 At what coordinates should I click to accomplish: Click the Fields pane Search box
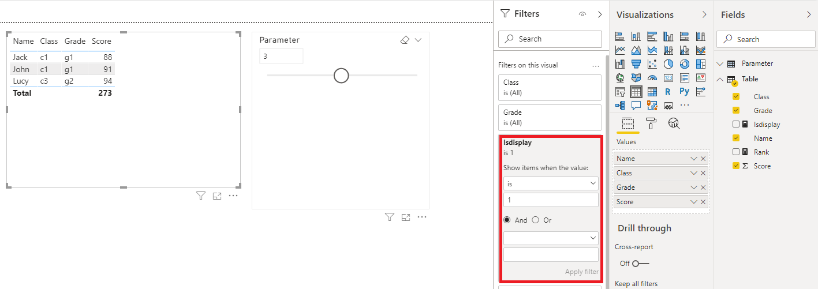[x=766, y=39]
